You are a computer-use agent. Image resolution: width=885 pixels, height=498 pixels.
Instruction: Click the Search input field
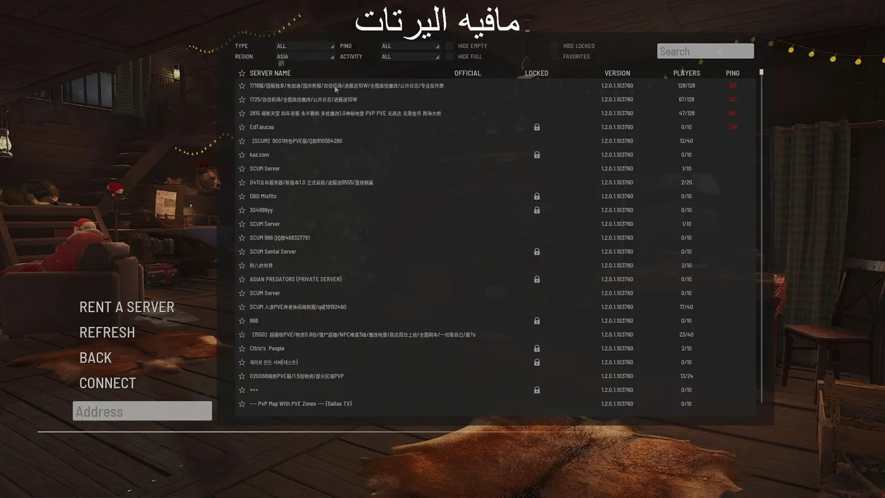point(705,51)
